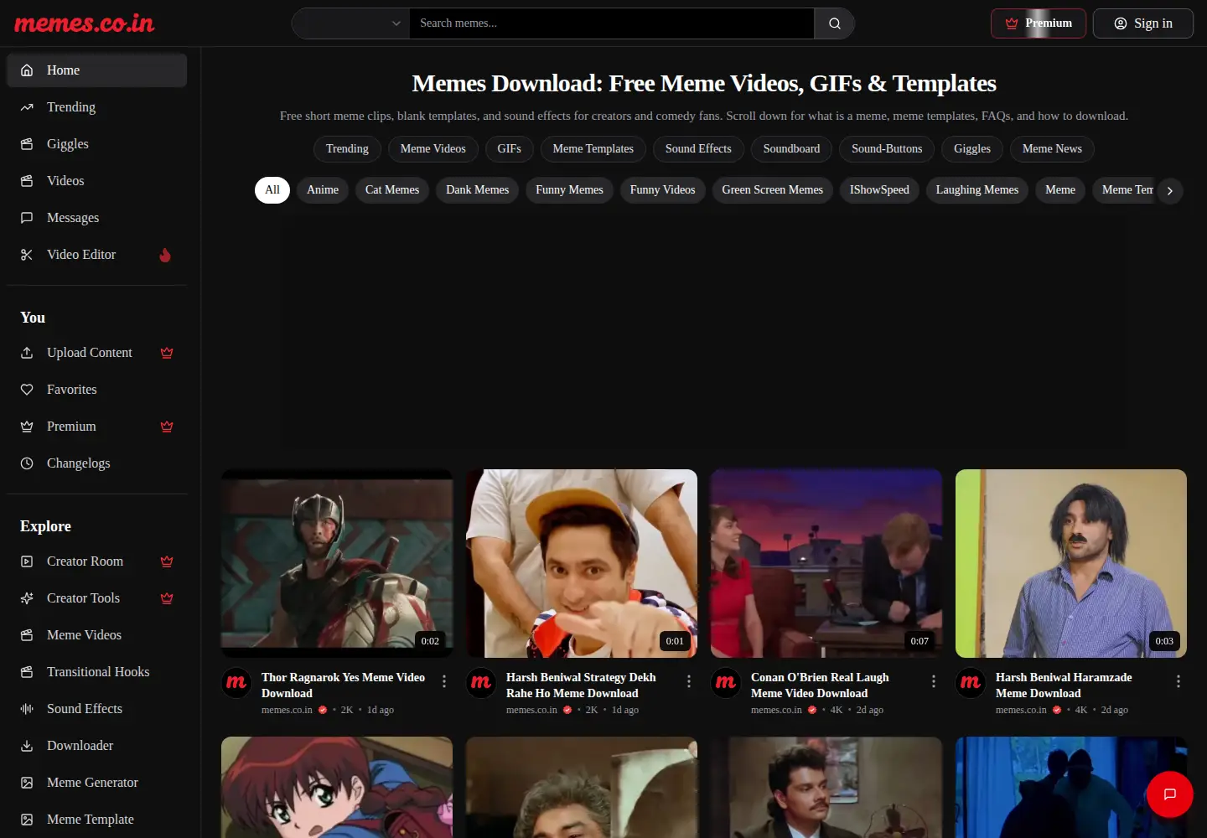Open Meme Template in sidebar
The width and height of the screenshot is (1207, 838).
point(97,820)
